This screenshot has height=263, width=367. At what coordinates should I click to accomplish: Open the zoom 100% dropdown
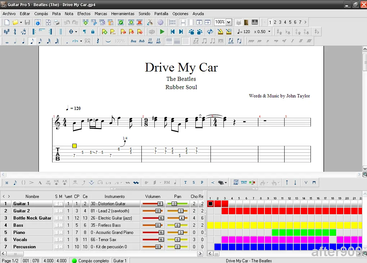[228, 22]
